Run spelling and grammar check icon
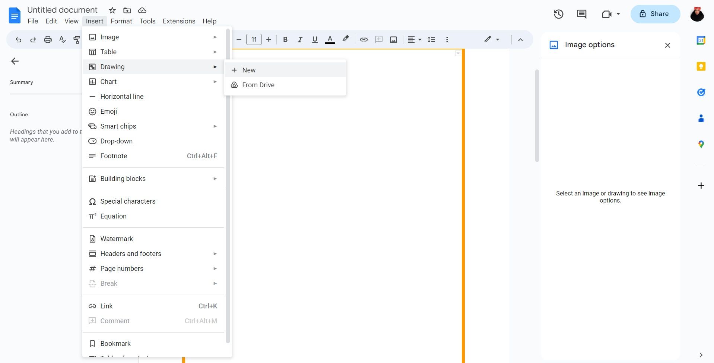The width and height of the screenshot is (714, 363). (x=62, y=39)
